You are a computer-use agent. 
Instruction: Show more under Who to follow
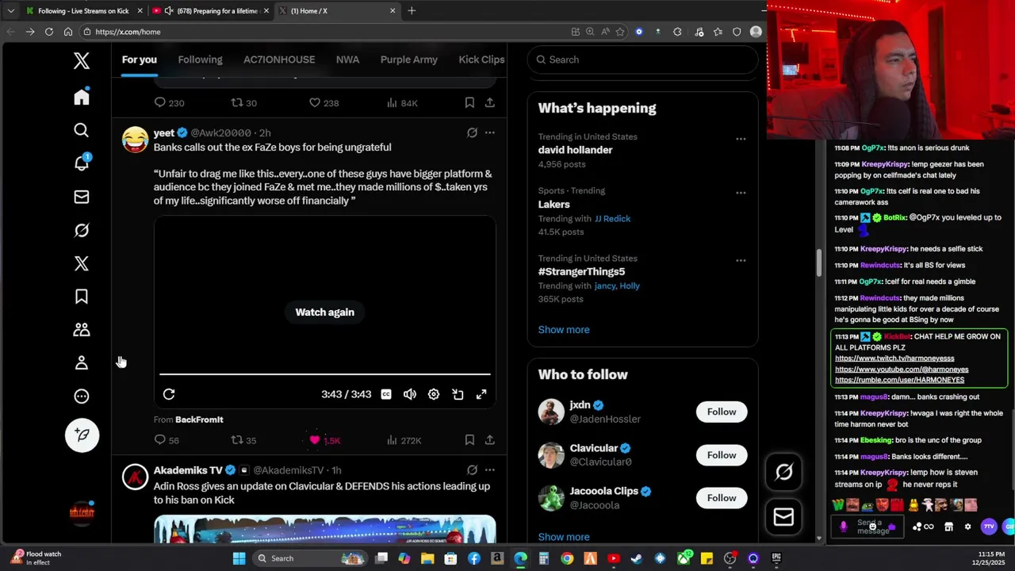point(564,537)
